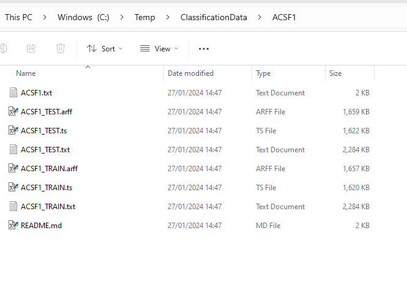The width and height of the screenshot is (407, 285).
Task: Sort by Date modified column header
Action: [x=190, y=73]
